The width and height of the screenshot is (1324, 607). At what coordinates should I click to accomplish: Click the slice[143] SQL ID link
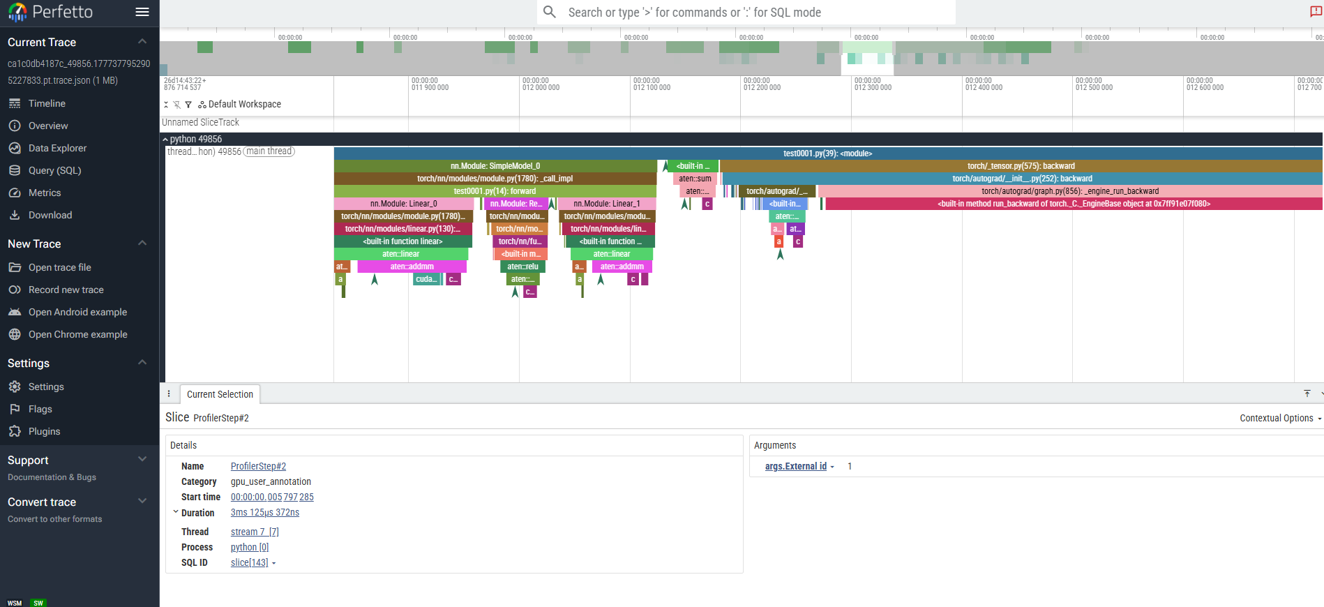click(x=250, y=562)
